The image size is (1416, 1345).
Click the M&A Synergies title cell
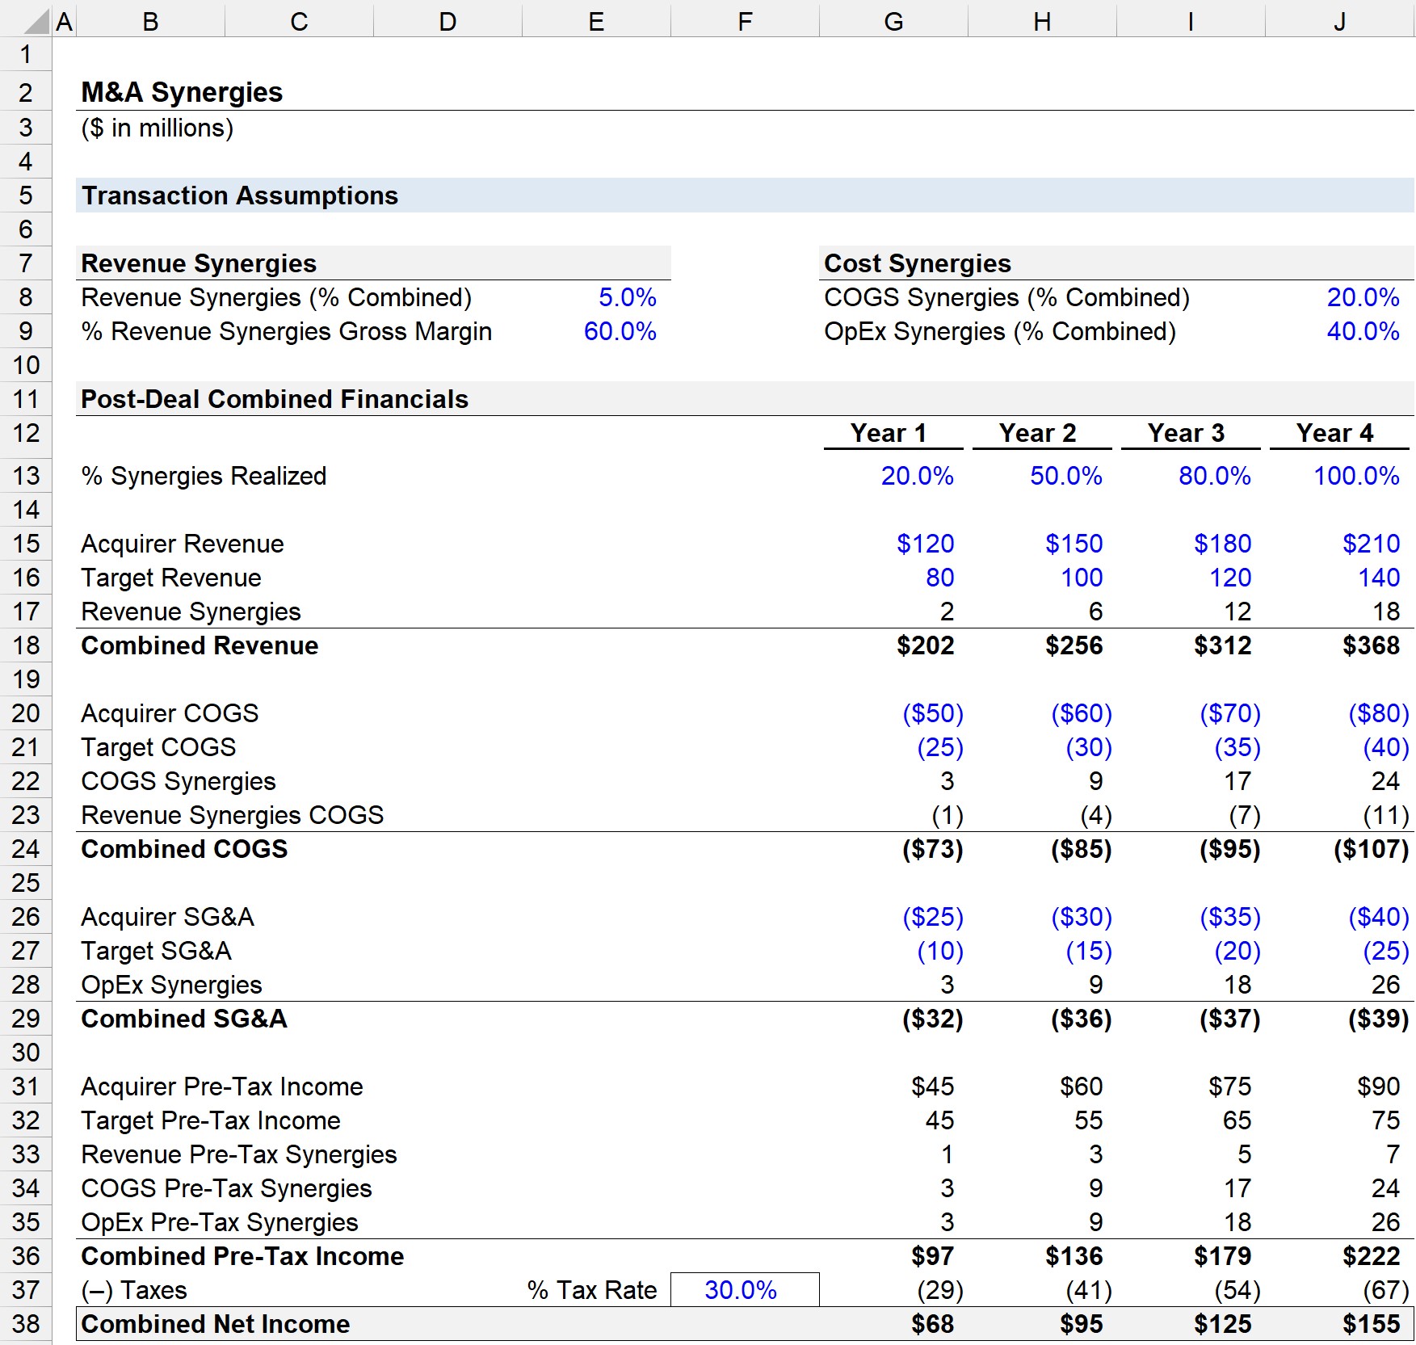coord(182,92)
